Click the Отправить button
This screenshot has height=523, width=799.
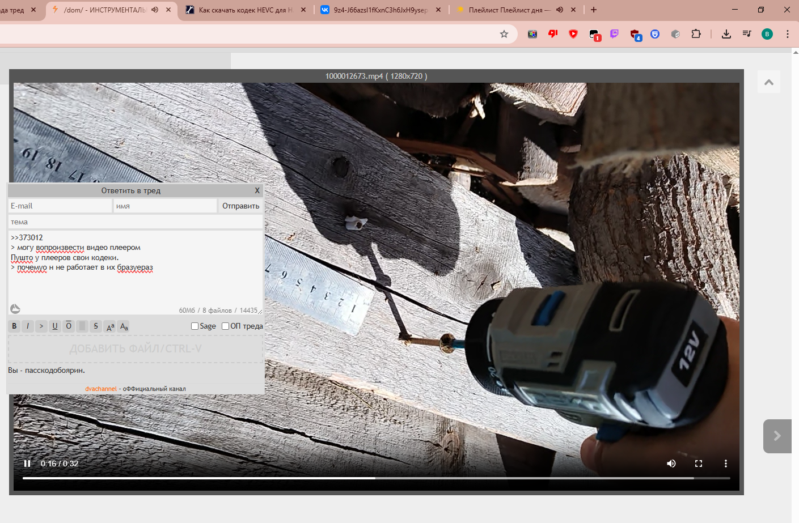(240, 206)
